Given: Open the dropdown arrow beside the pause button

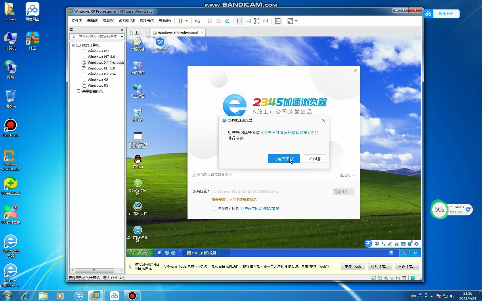Looking at the screenshot, I should click(x=187, y=21).
